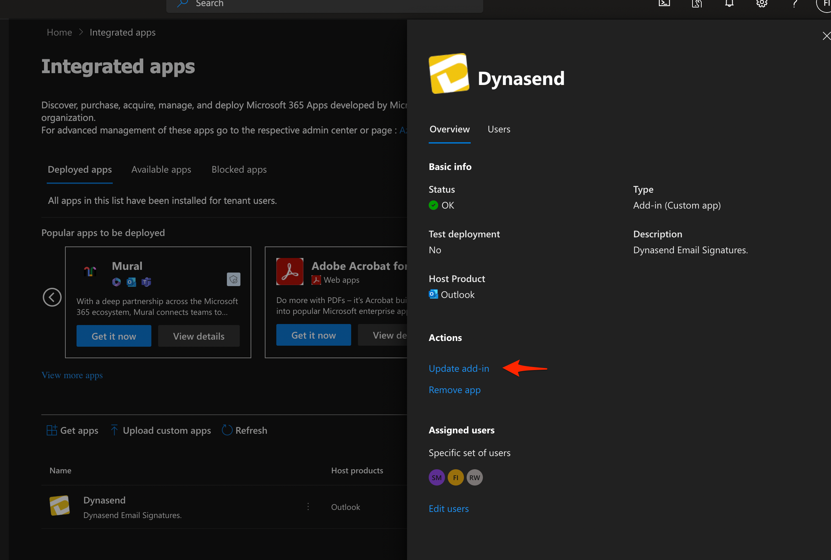Viewport: 831px width, 560px height.
Task: Click the Mural certification badge icon
Action: click(x=234, y=279)
